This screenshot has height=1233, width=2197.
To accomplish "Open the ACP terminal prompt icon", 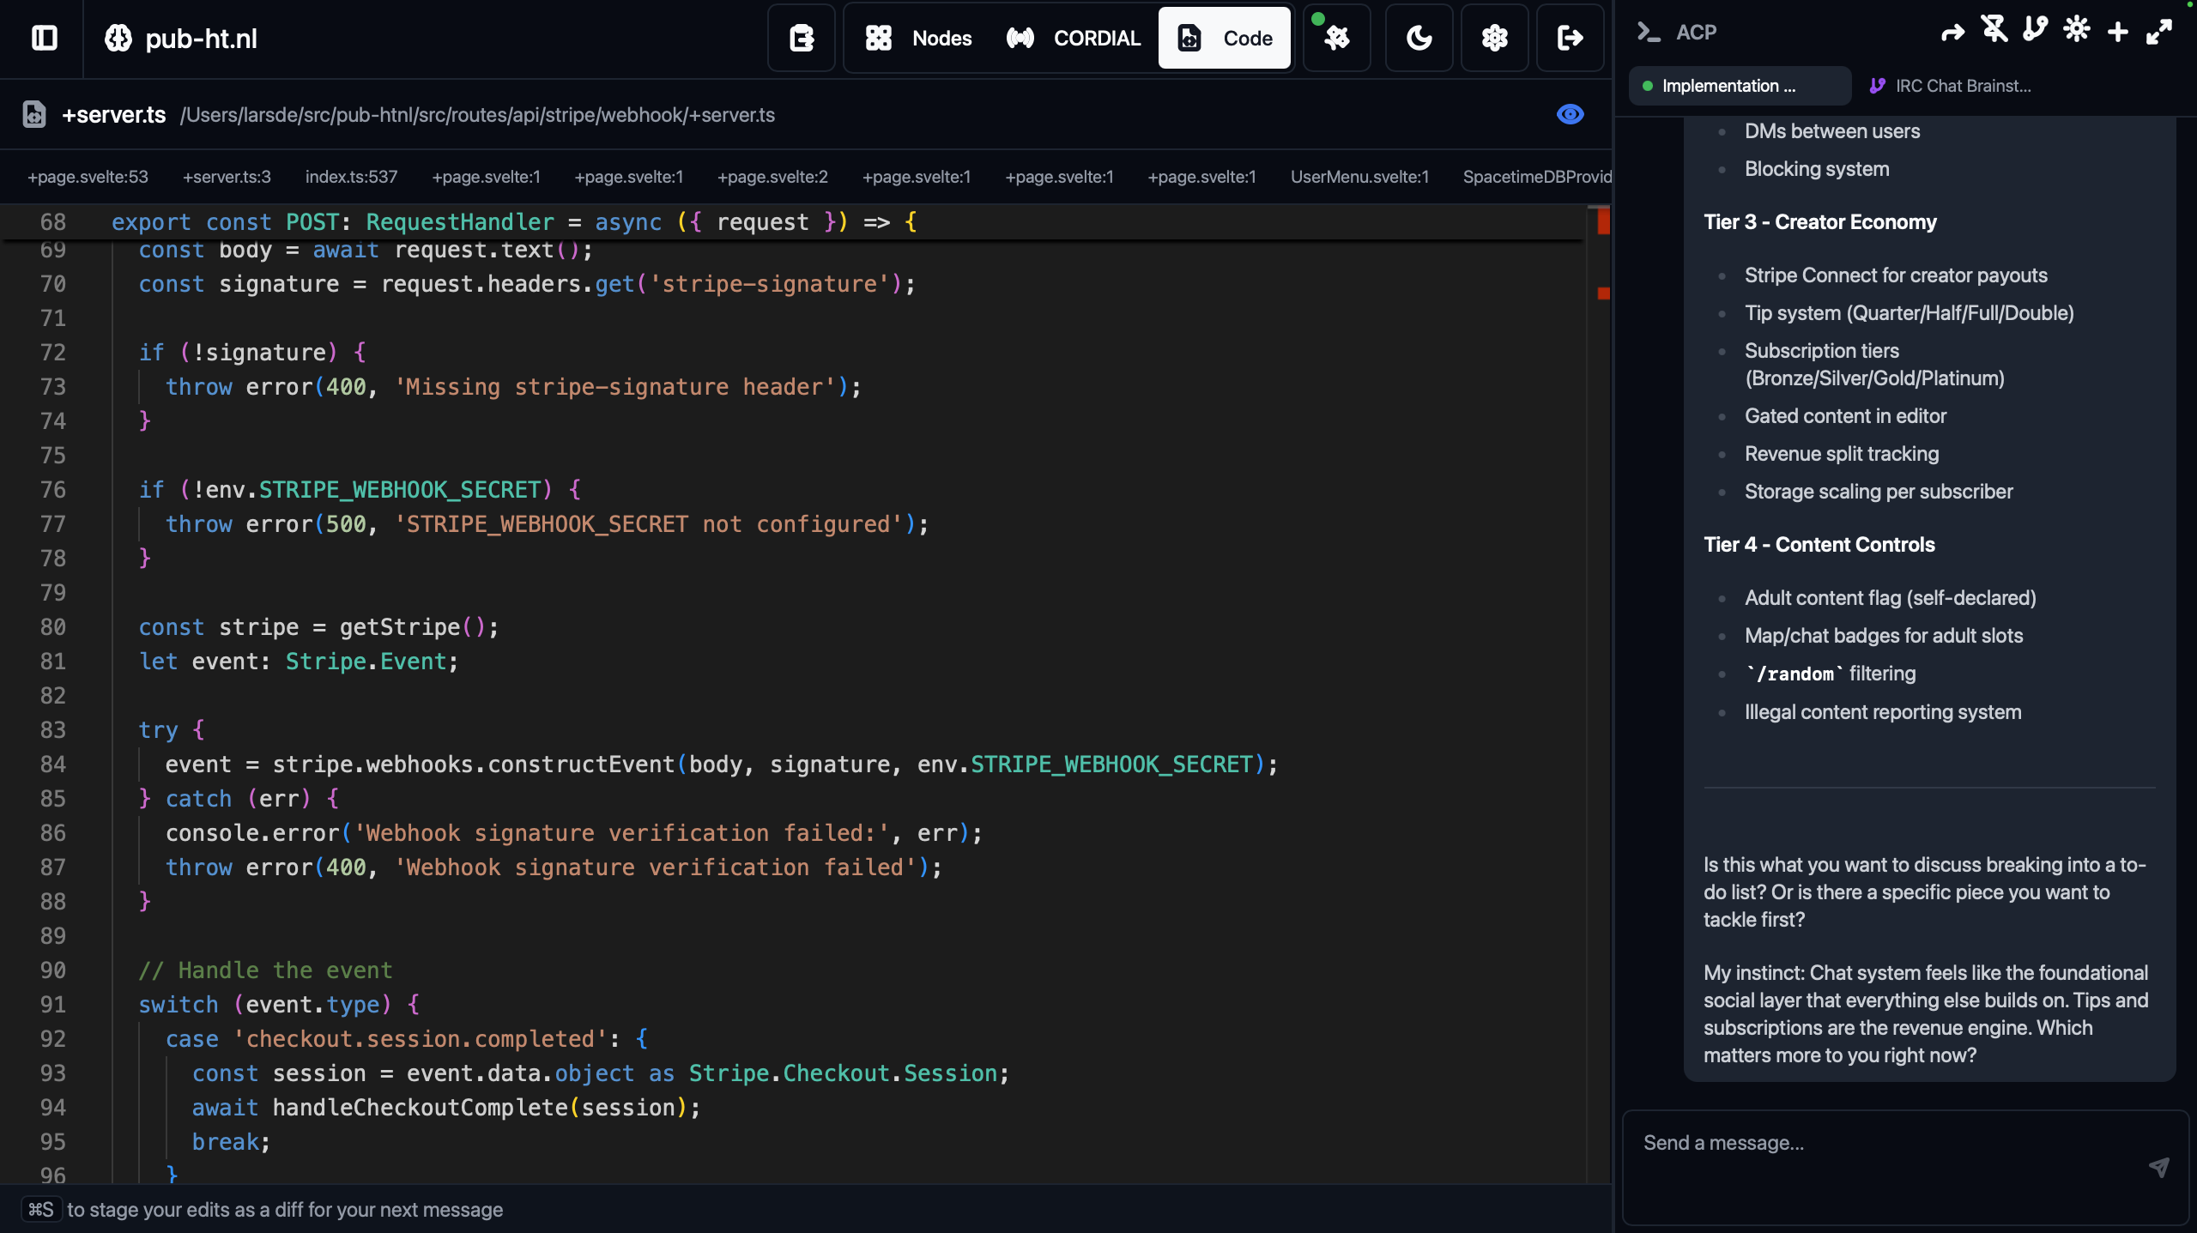I will [x=1649, y=32].
